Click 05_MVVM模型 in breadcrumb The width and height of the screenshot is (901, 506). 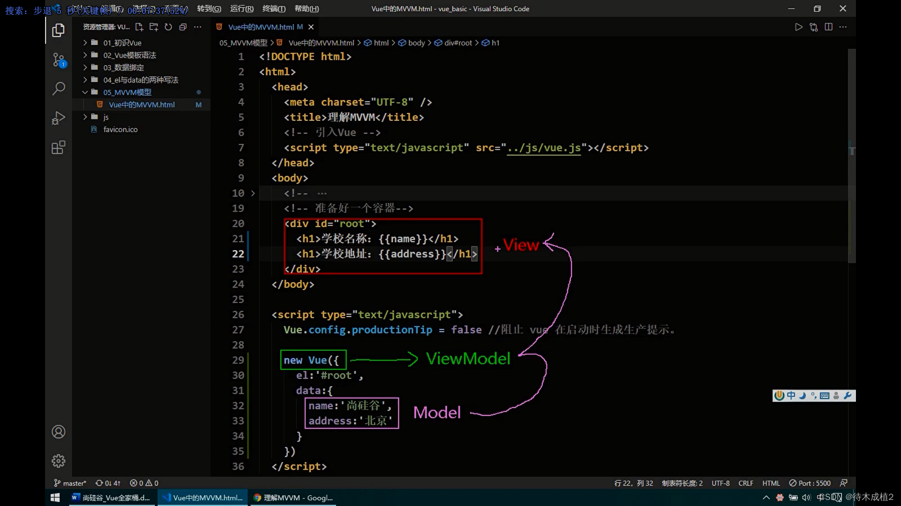[243, 43]
